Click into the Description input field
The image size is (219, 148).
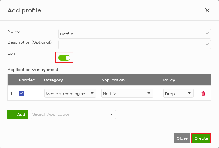pos(131,45)
